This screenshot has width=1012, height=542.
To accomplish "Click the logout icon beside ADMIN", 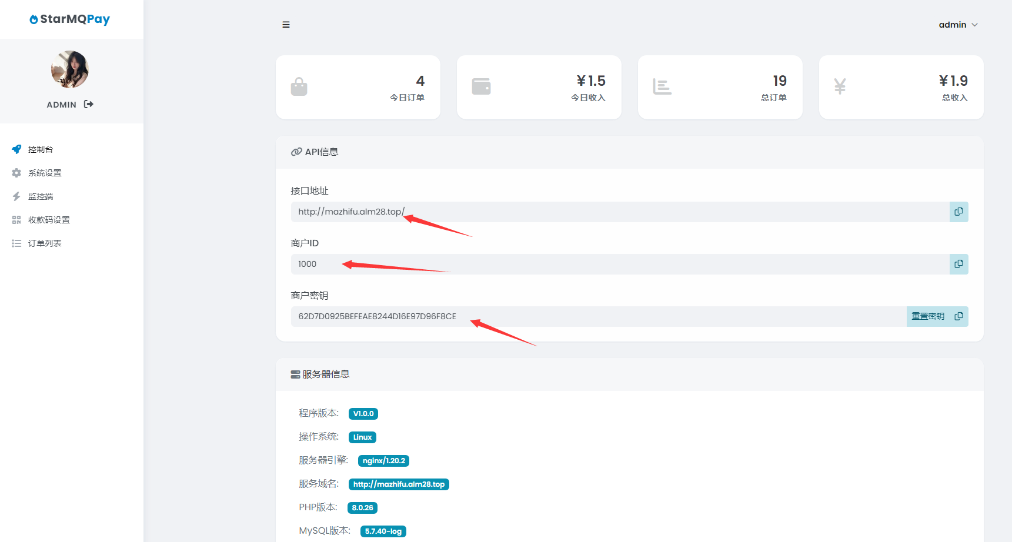I will click(89, 104).
